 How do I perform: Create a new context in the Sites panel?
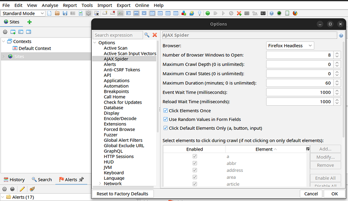(13, 32)
